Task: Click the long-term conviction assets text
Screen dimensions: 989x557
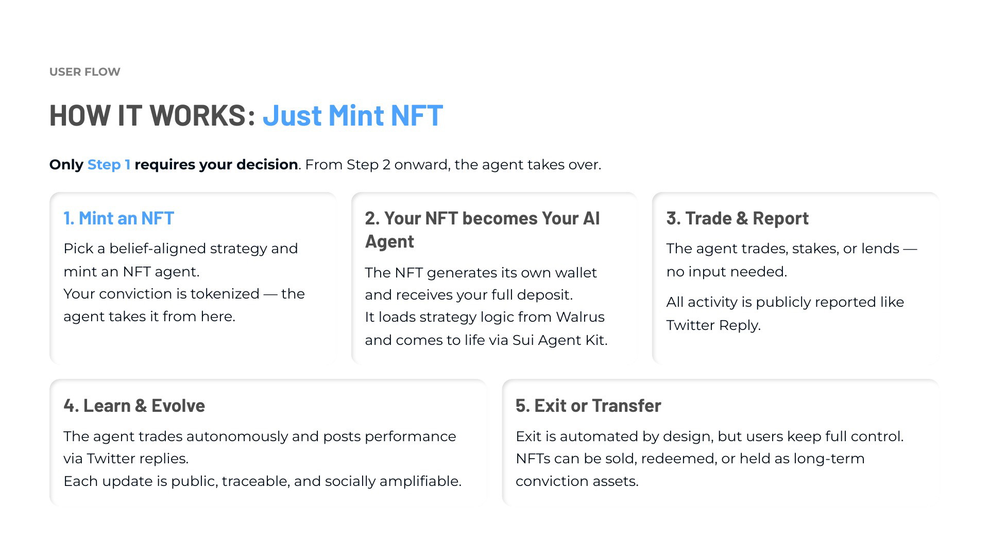Action: point(690,470)
